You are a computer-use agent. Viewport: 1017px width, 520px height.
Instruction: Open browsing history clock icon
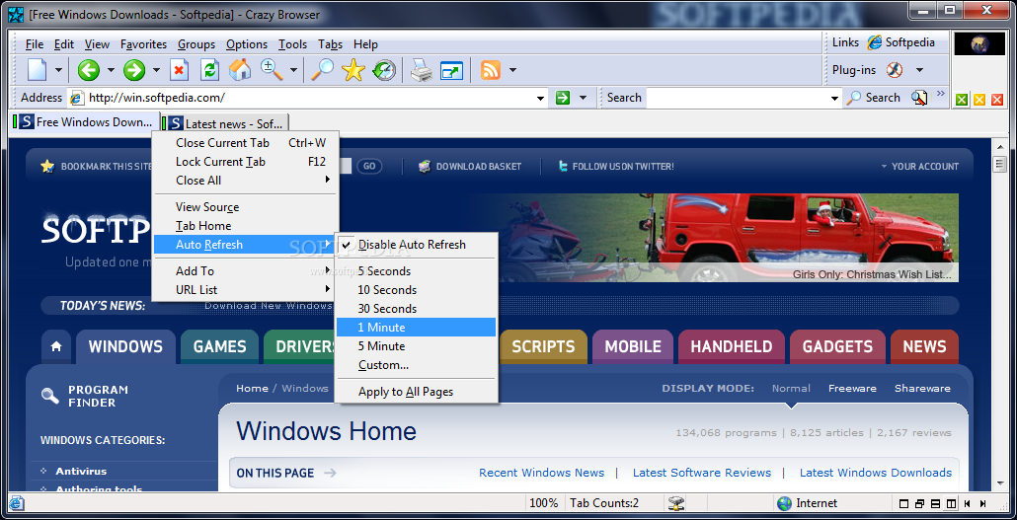coord(383,69)
